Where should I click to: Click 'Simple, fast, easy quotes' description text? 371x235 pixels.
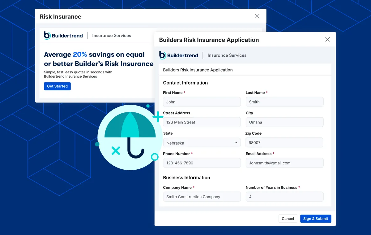point(78,74)
